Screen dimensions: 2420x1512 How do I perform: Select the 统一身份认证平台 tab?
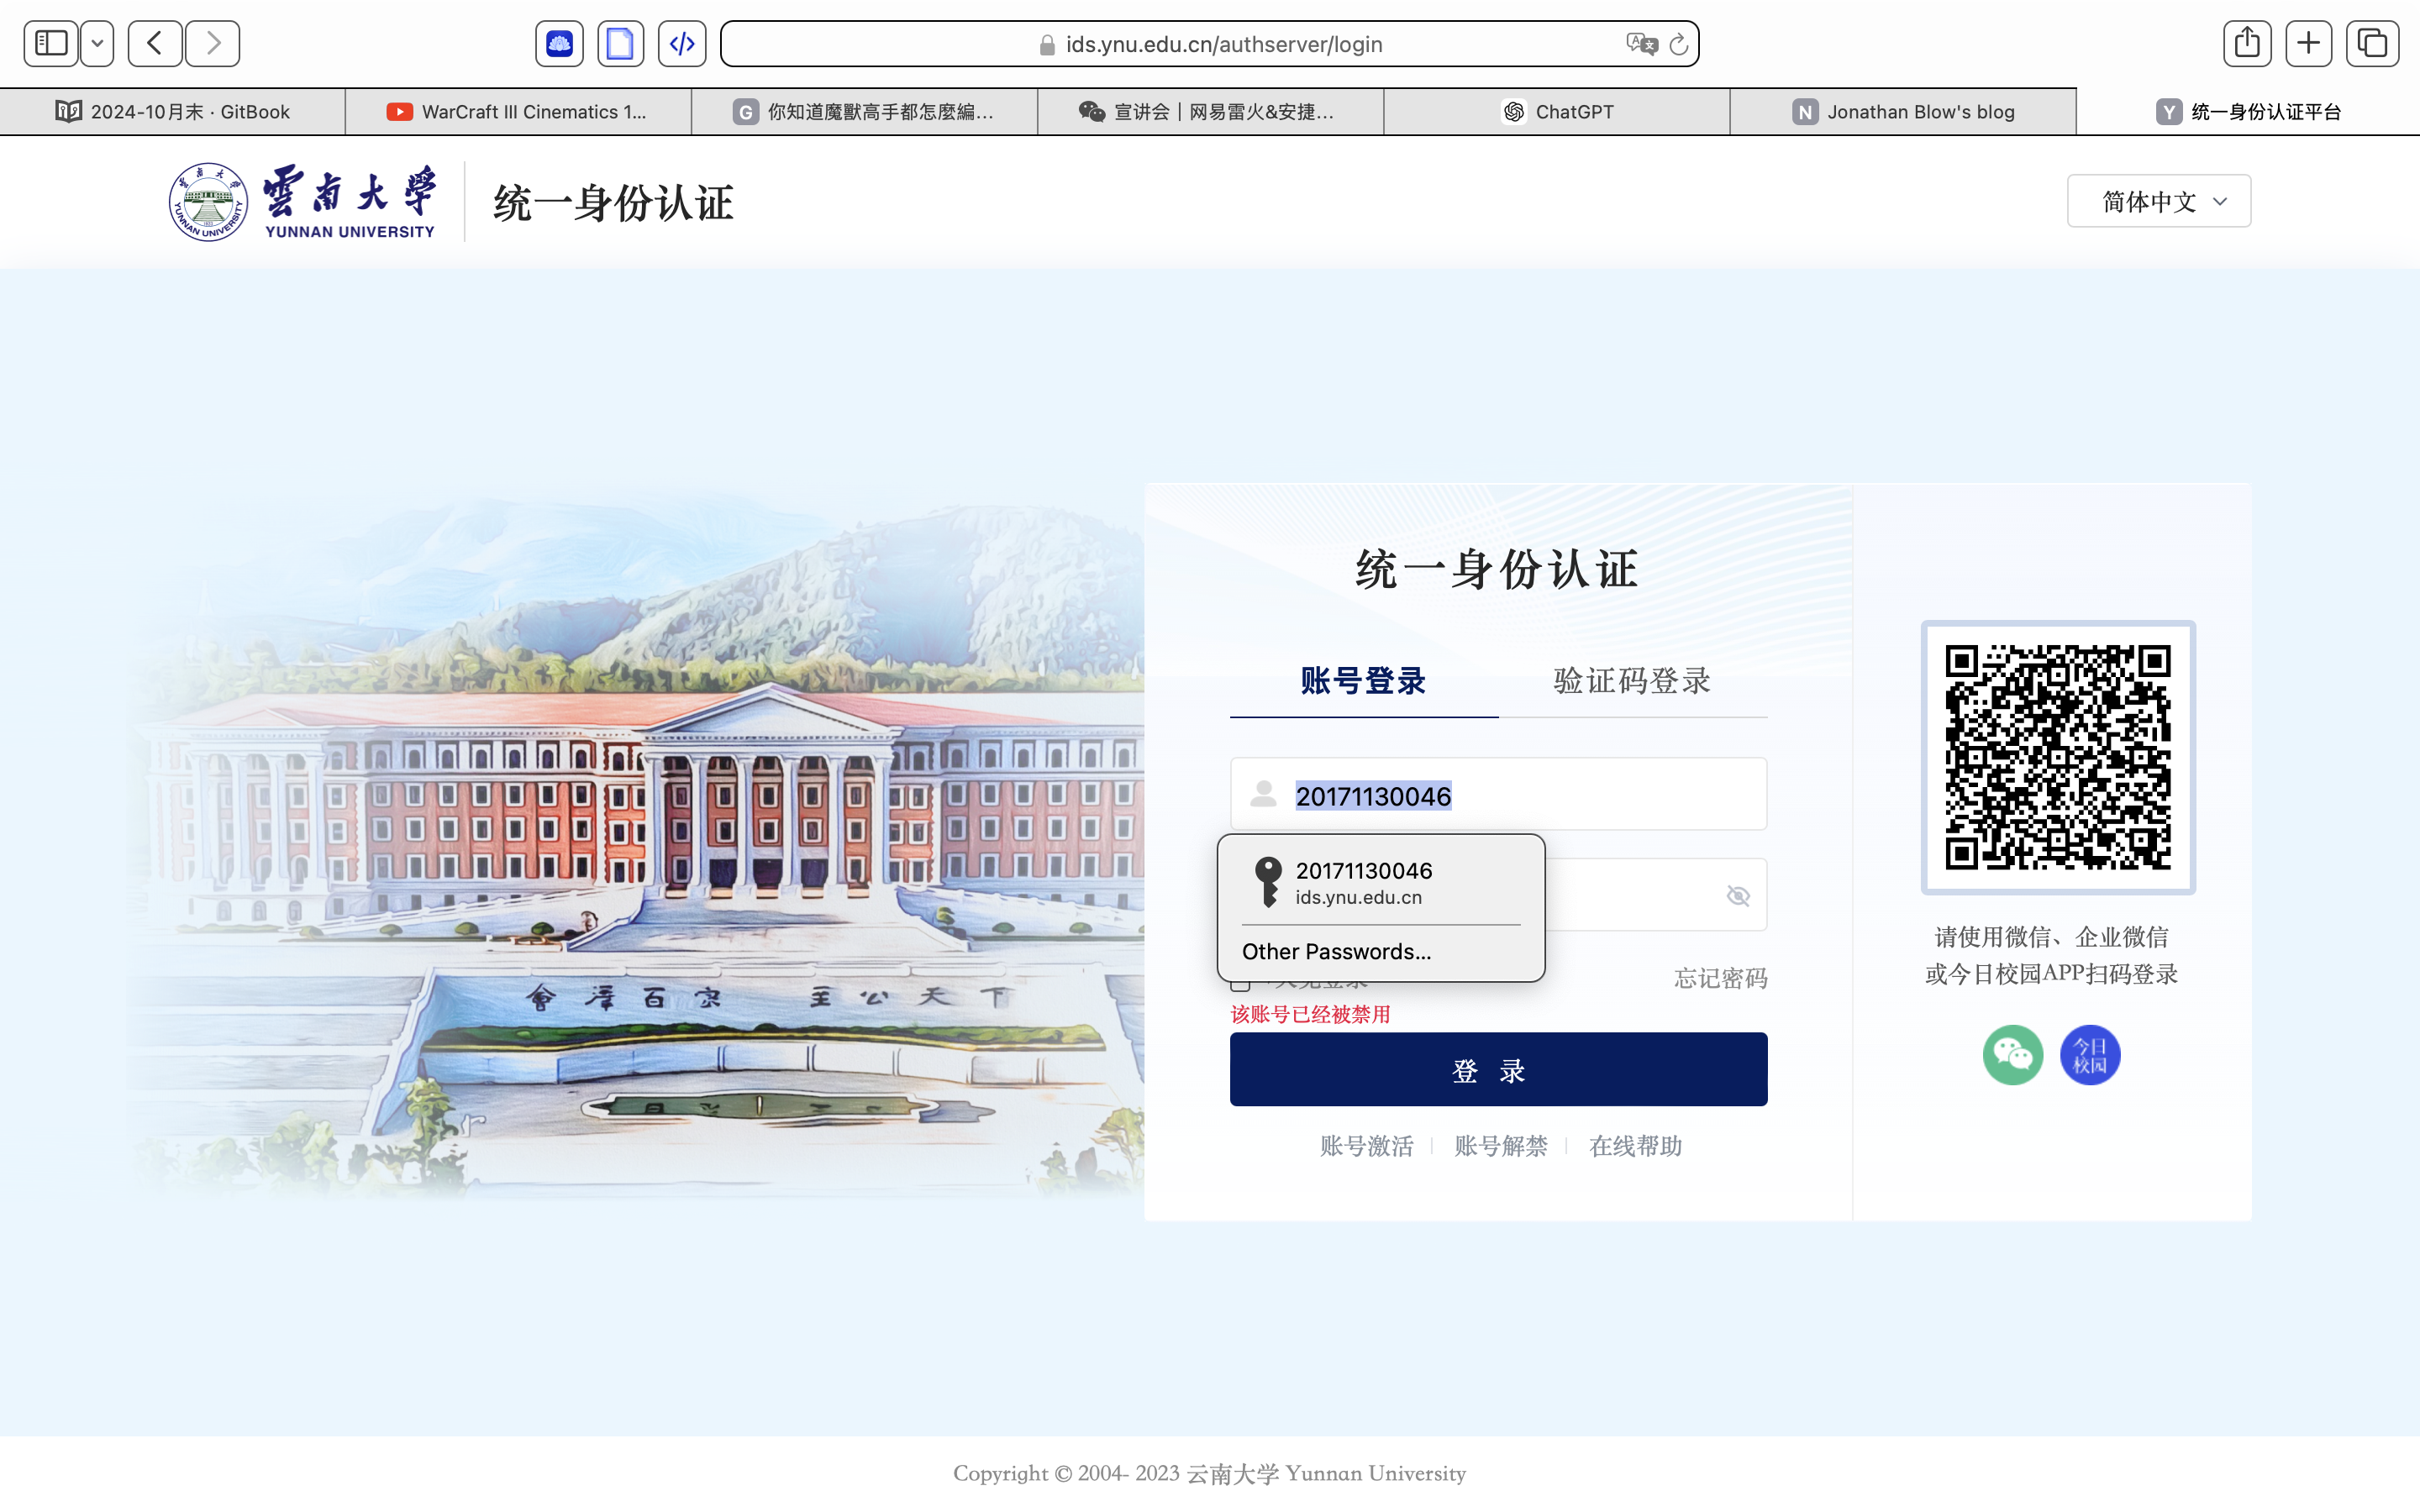click(2248, 111)
